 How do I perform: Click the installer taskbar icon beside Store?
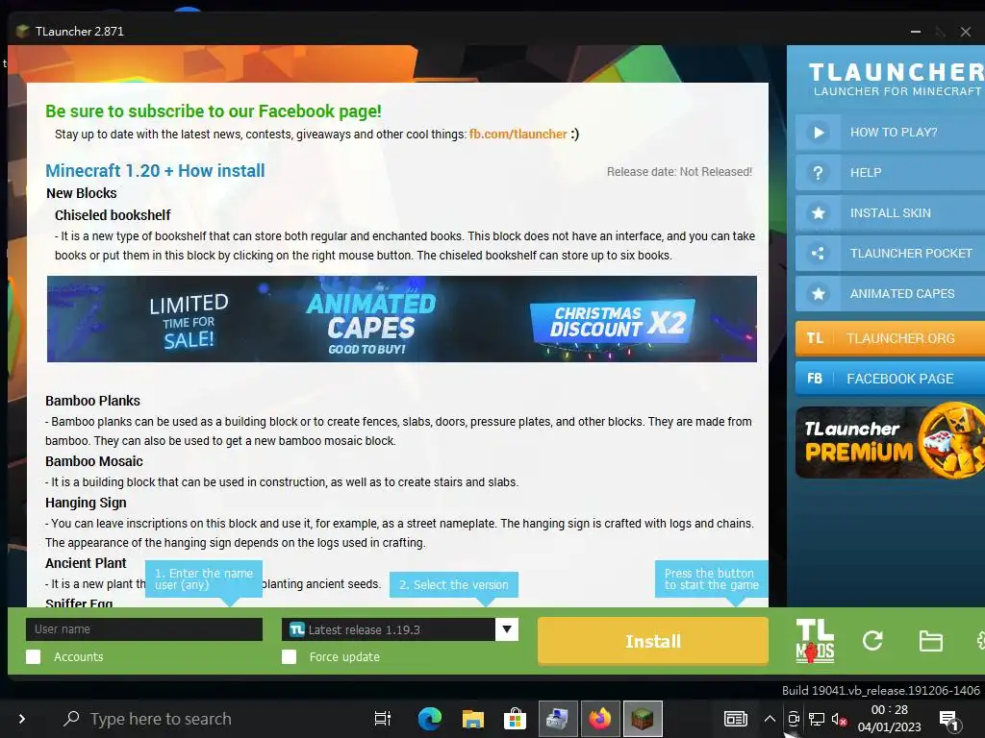pos(557,719)
